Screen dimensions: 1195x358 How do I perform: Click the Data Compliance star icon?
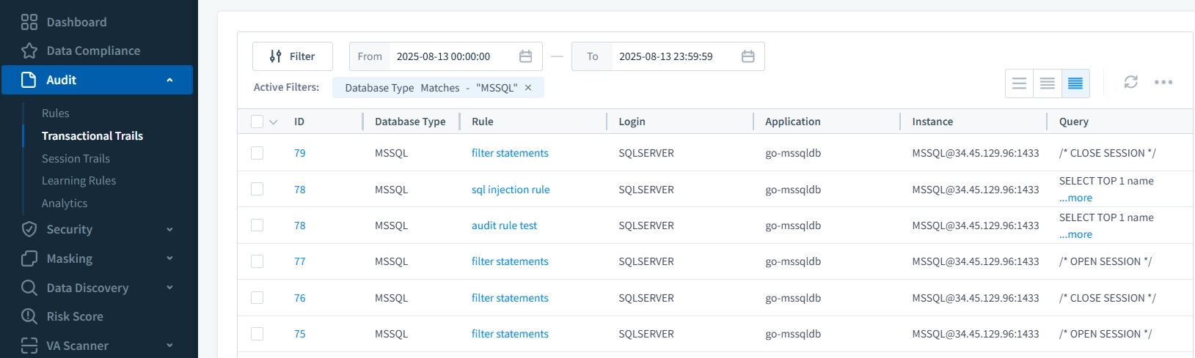click(29, 51)
